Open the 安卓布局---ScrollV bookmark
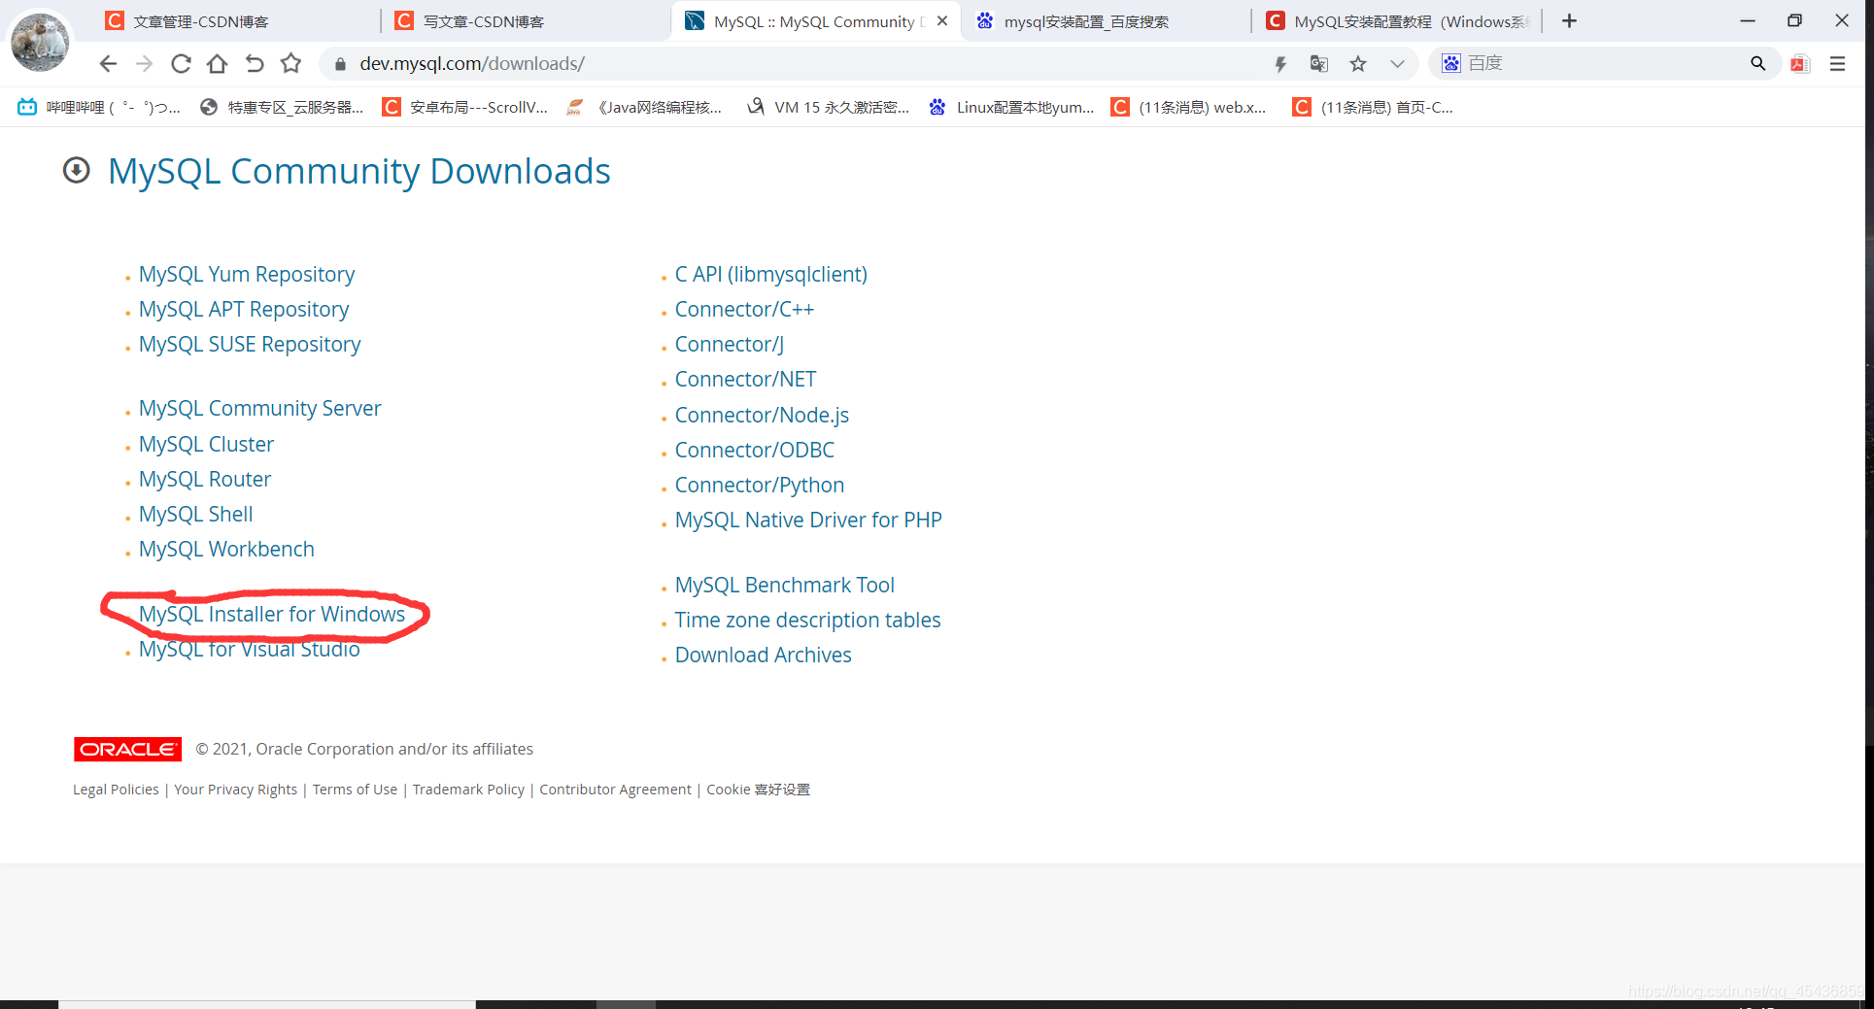 pyautogui.click(x=465, y=107)
